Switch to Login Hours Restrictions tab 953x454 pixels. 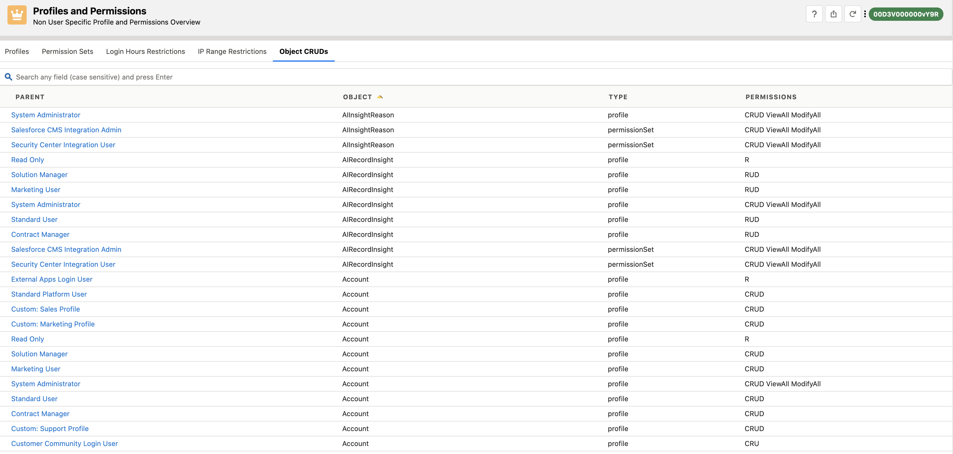coord(146,51)
